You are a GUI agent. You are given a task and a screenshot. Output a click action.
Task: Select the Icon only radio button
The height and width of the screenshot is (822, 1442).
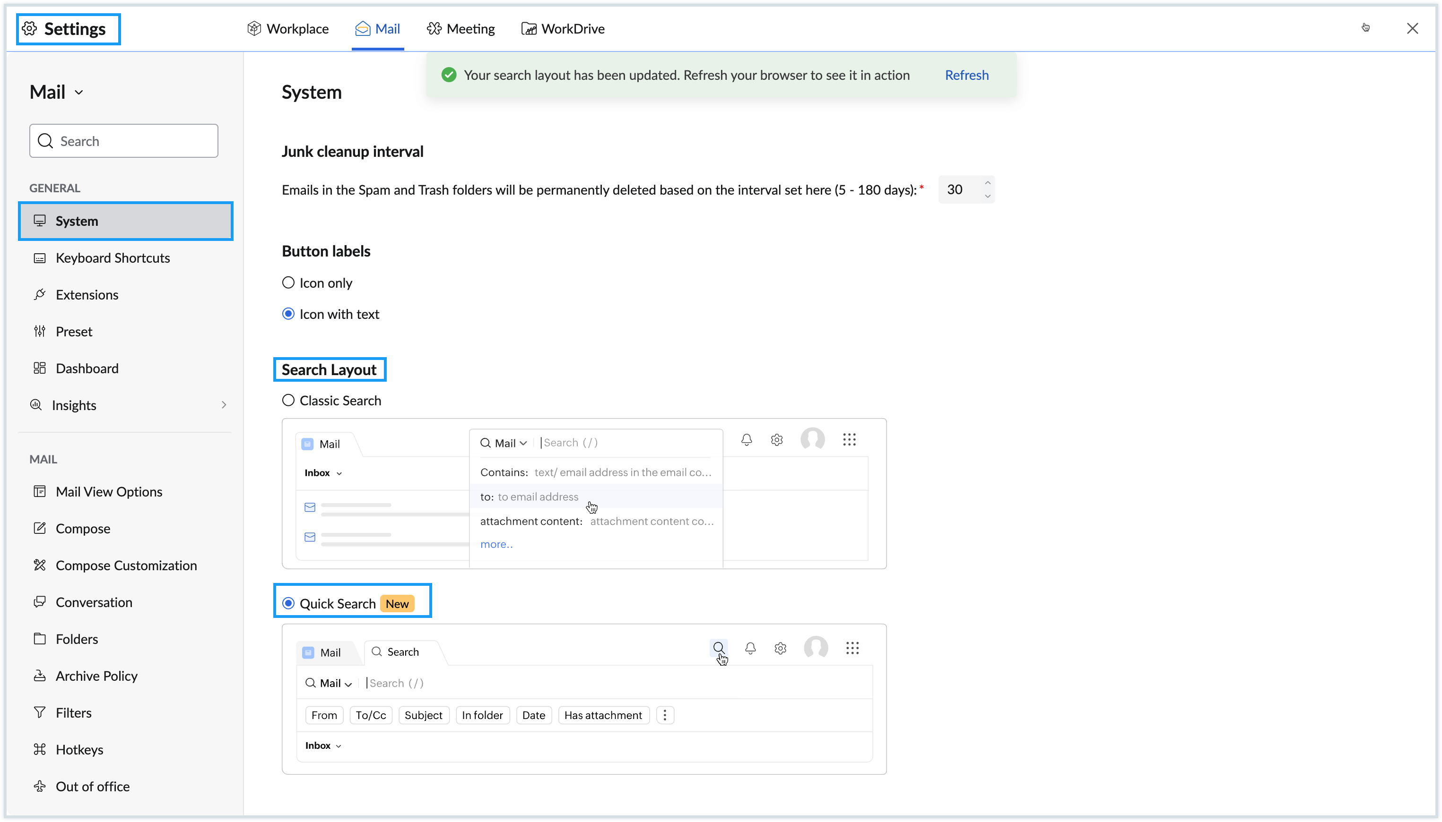[x=288, y=283]
